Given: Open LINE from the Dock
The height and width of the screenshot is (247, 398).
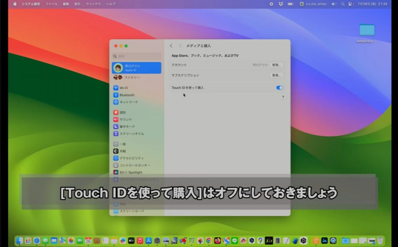Looking at the screenshot, I should [235, 241].
